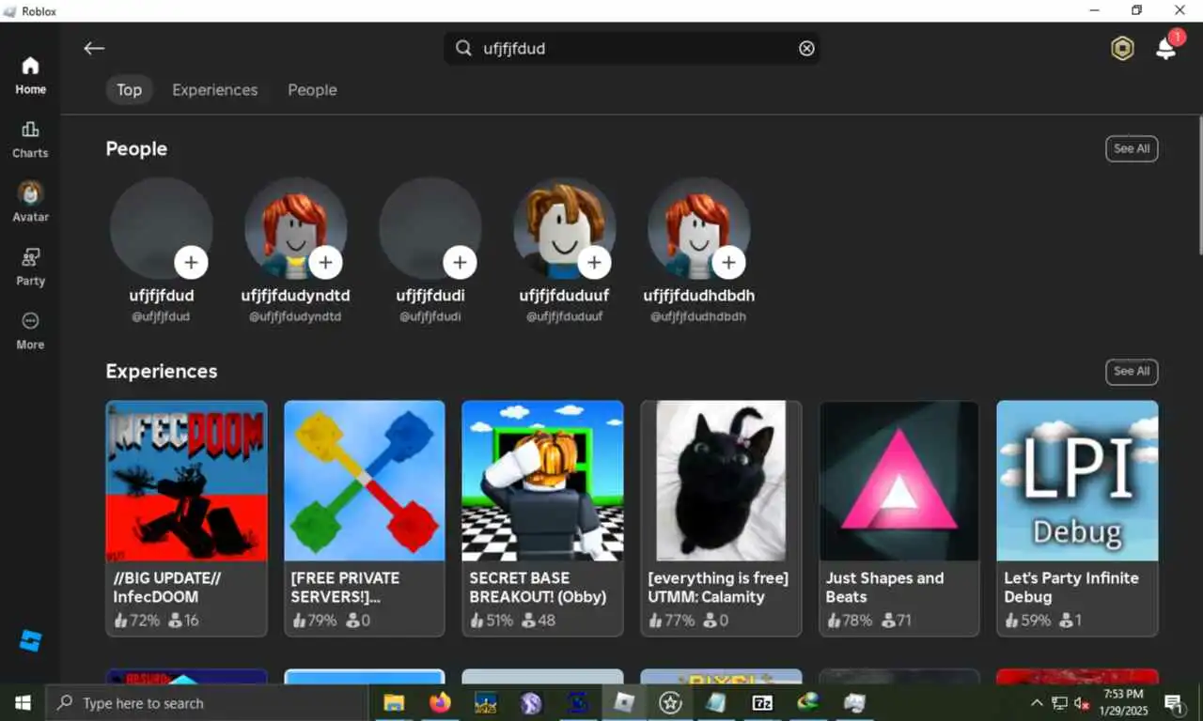The image size is (1203, 721).
Task: Open Charts in the sidebar
Action: [x=30, y=140]
